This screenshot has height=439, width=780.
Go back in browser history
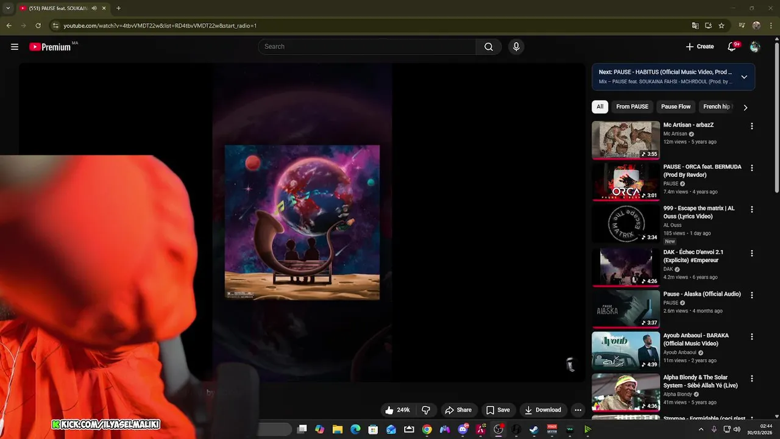[9, 26]
